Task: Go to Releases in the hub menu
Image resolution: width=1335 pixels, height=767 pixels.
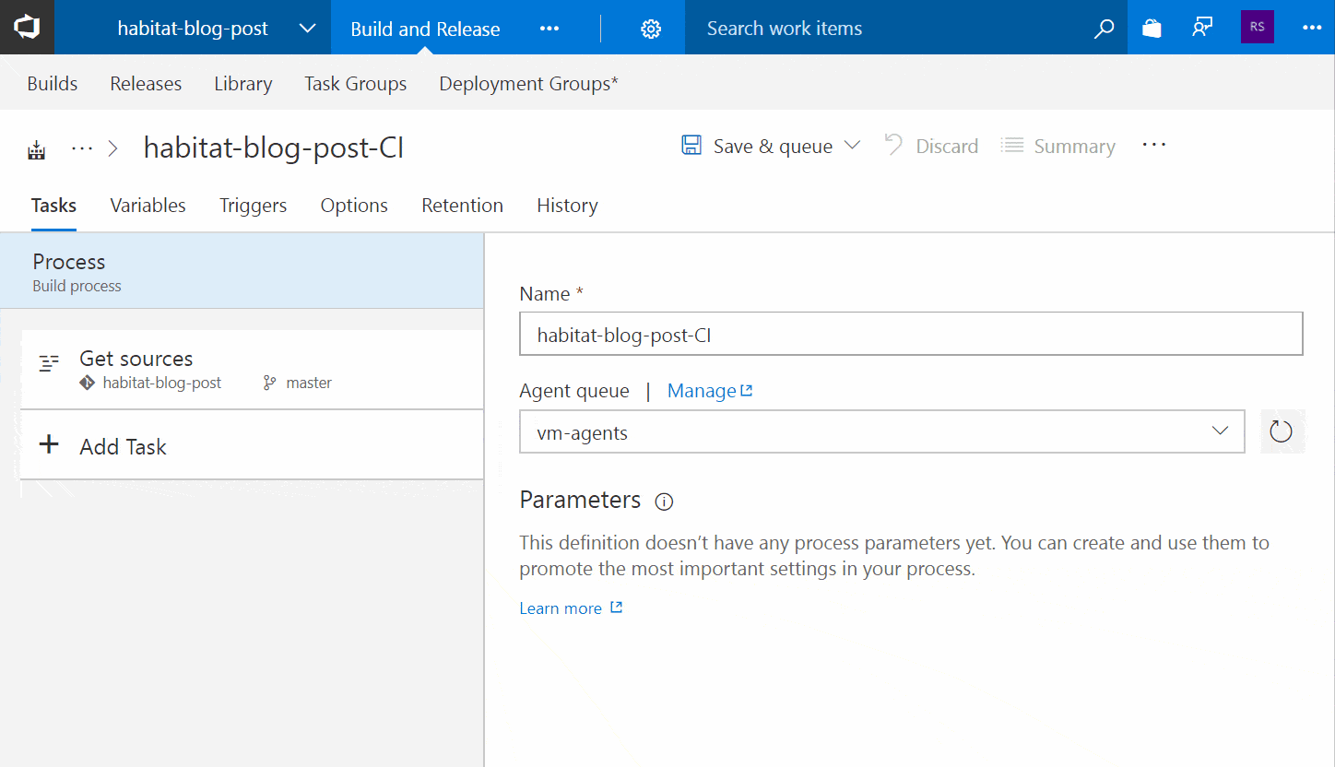Action: [146, 84]
